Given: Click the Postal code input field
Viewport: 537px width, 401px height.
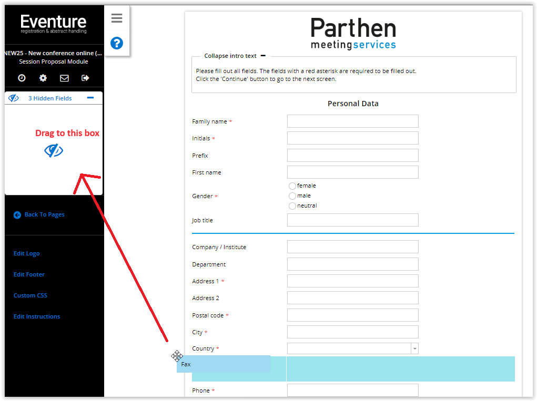Looking at the screenshot, I should pos(352,315).
